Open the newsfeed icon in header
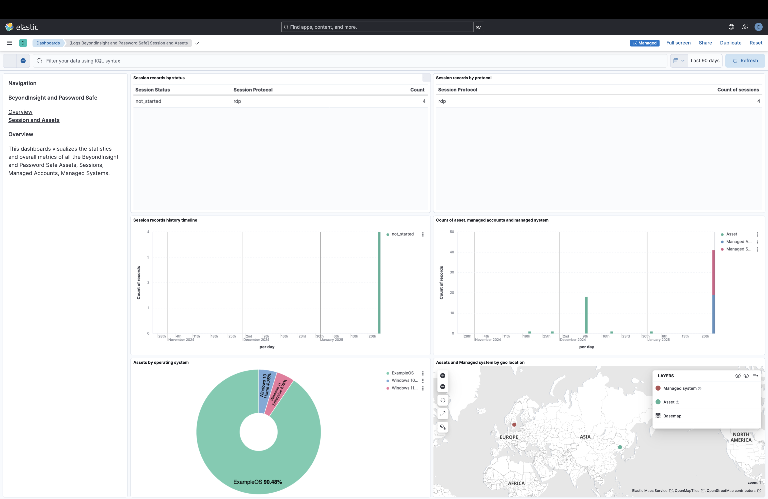Image resolution: width=768 pixels, height=499 pixels. tap(745, 27)
